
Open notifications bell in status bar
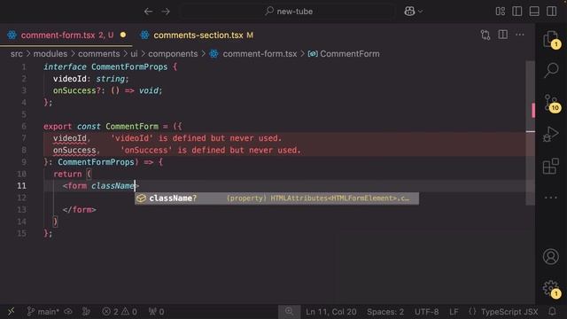coord(552,311)
